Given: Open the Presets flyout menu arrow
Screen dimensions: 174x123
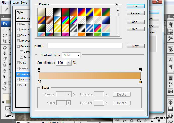Looking at the screenshot, I should pos(116,5).
